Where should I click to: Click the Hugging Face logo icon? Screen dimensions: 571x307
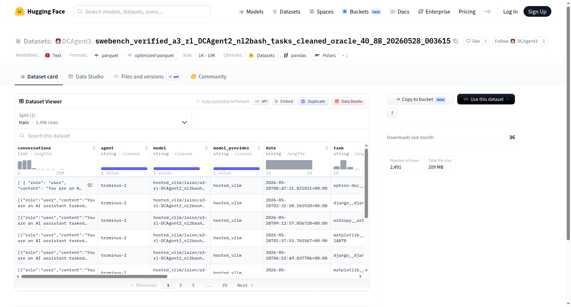(x=20, y=11)
